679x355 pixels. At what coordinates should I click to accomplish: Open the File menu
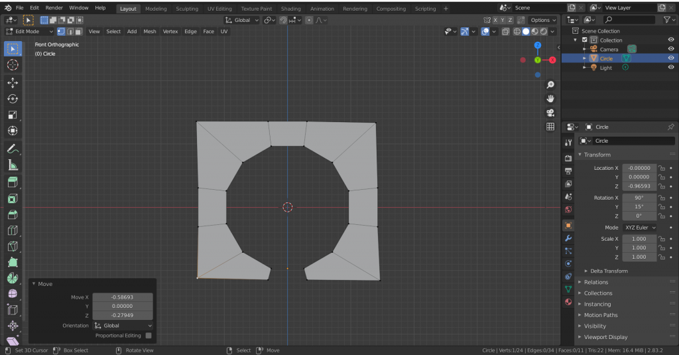(19, 8)
